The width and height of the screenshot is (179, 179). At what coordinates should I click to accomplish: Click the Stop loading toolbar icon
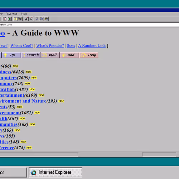point(5,19)
